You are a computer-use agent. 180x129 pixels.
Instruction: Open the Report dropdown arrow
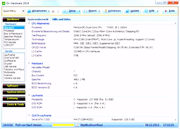[x=99, y=11]
